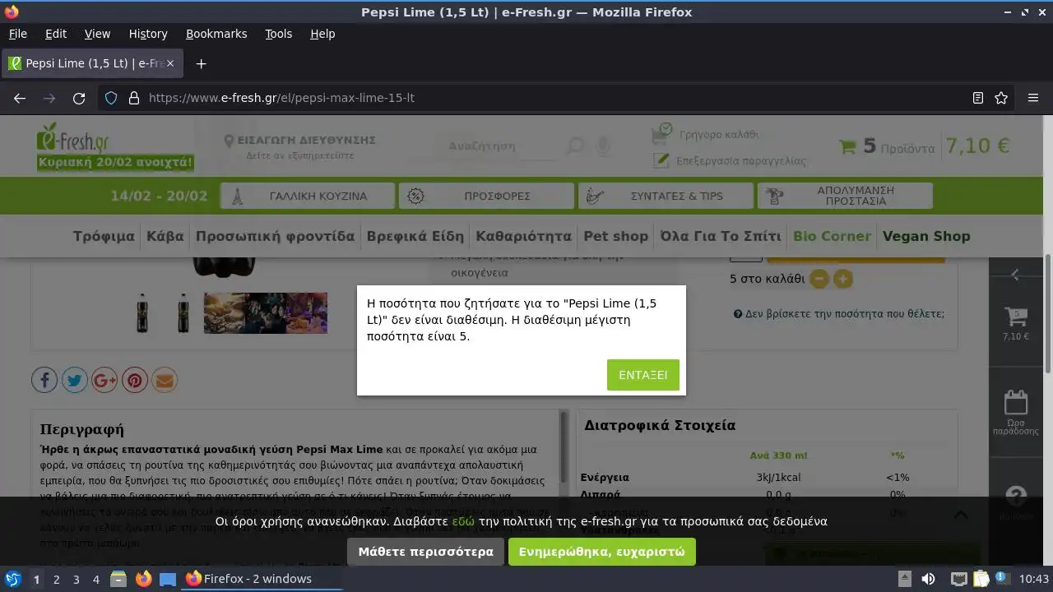
Task: Click Δεν βρίσκετε την ποσότητα που θέλετε
Action: coord(839,314)
